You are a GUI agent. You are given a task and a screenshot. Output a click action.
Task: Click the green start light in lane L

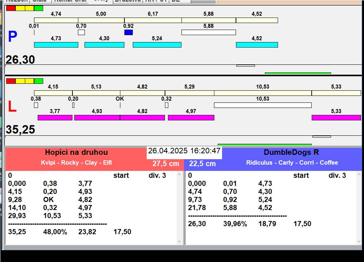click(x=38, y=81)
